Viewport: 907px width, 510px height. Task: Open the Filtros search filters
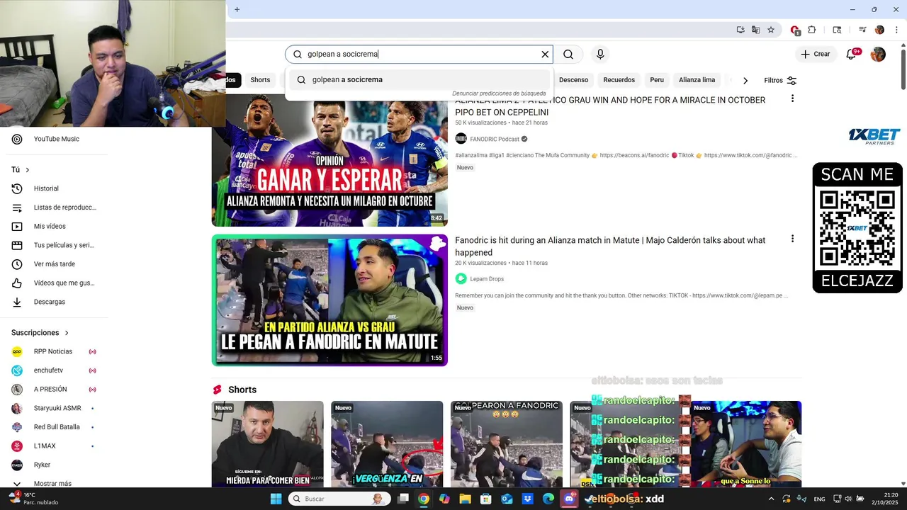(x=780, y=81)
